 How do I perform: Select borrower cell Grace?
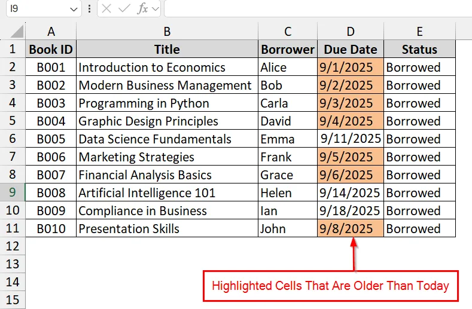point(288,175)
